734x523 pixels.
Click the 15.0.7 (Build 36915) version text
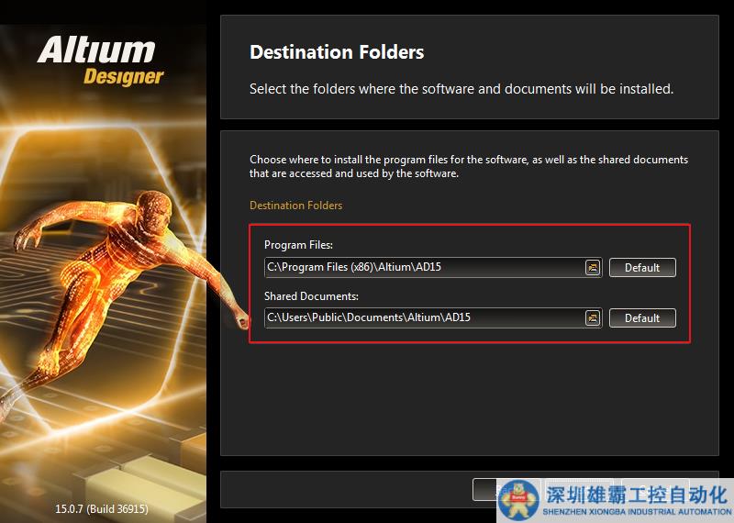point(102,508)
